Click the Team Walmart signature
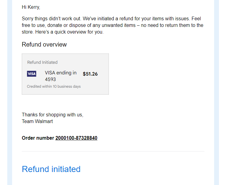The width and height of the screenshot is (225, 185). pos(37,121)
